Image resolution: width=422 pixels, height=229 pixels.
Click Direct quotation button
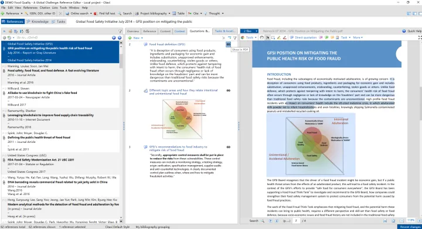pos(303,37)
